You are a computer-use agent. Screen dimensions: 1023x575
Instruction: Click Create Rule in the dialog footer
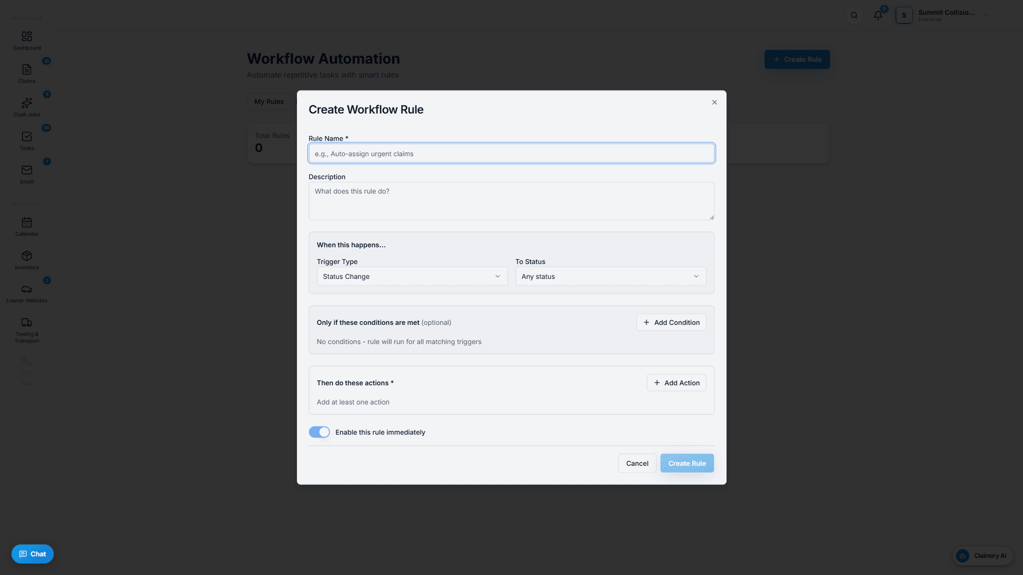click(687, 463)
